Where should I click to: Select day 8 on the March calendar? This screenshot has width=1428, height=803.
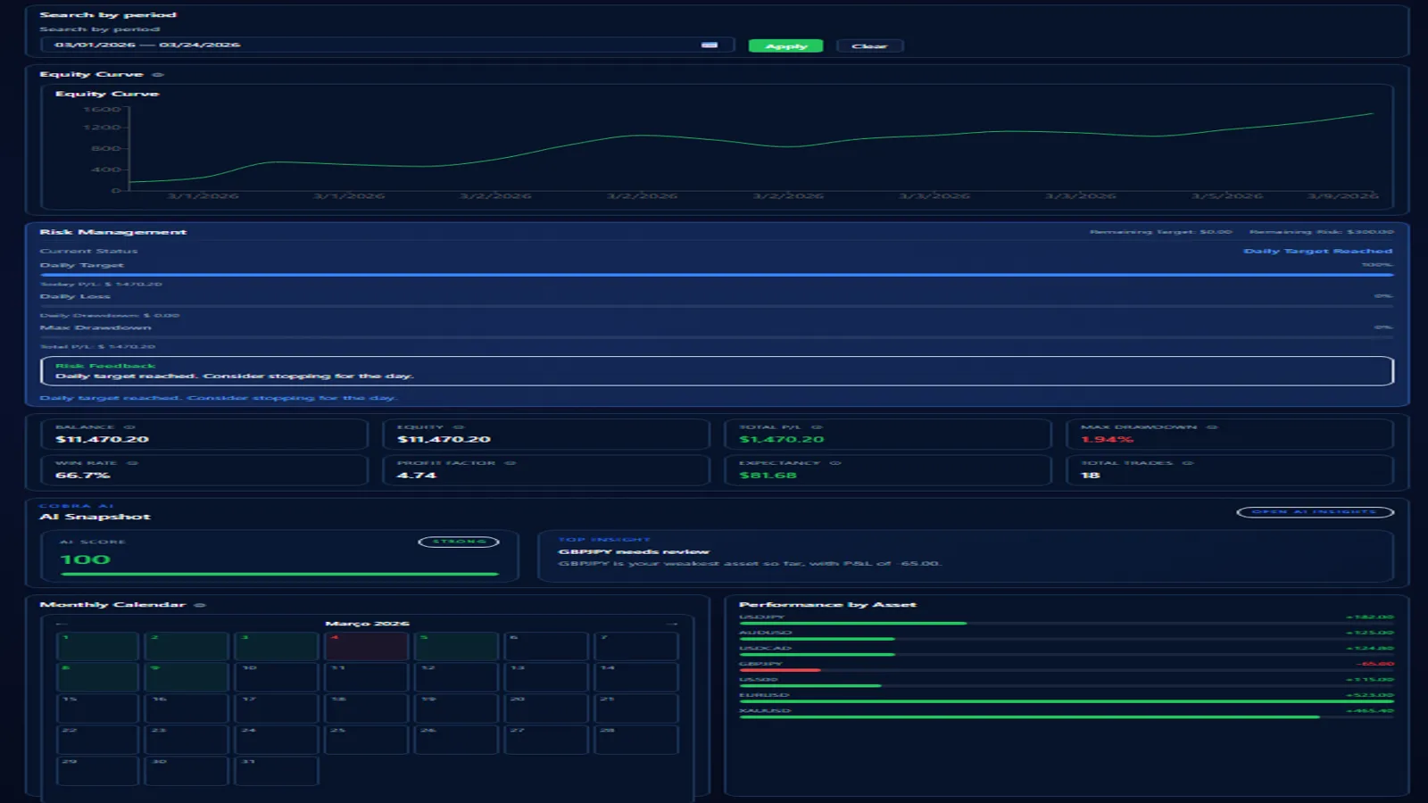pyautogui.click(x=96, y=675)
